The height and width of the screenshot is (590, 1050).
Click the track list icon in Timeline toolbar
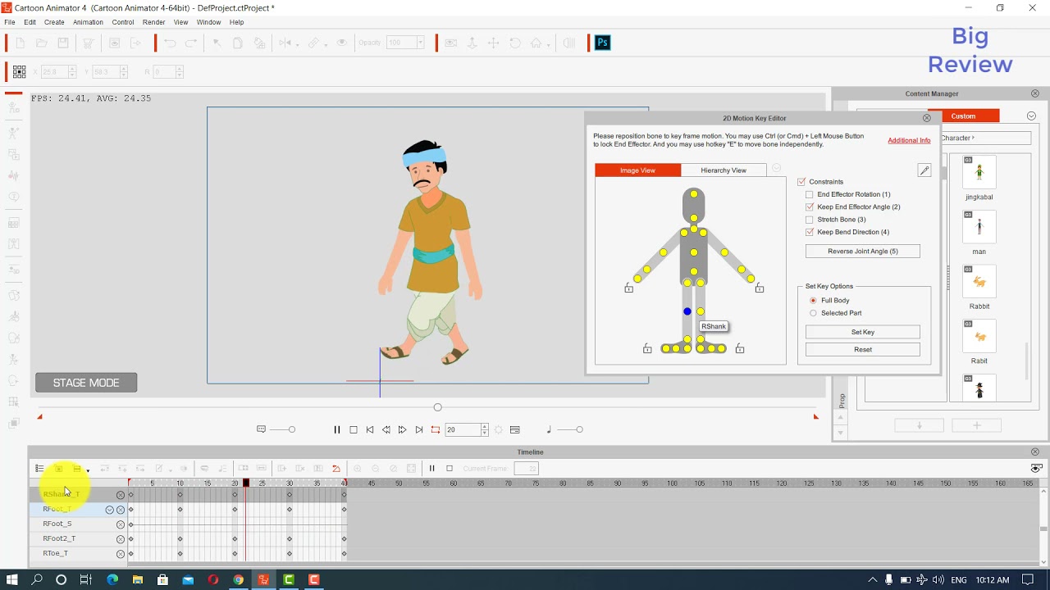39,469
